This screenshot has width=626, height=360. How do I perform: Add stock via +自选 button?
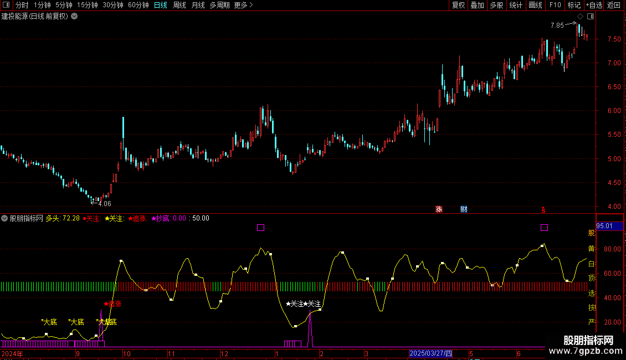[593, 5]
